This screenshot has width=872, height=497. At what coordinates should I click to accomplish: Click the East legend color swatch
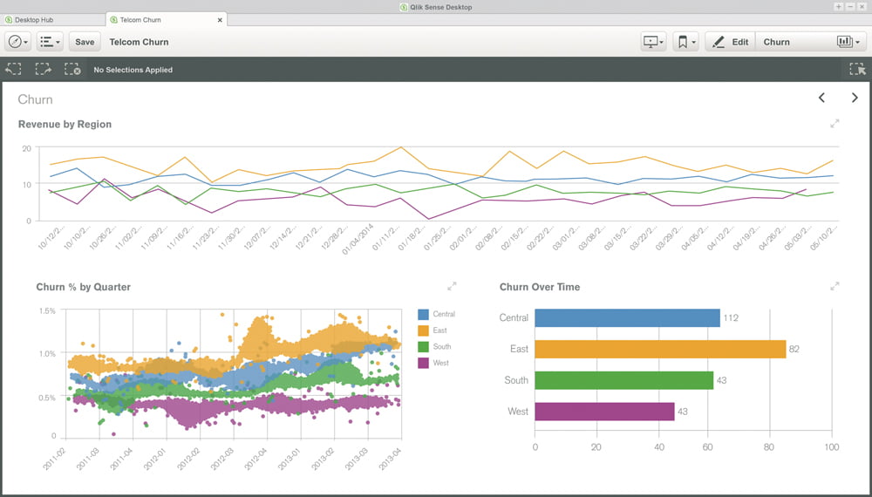click(424, 330)
